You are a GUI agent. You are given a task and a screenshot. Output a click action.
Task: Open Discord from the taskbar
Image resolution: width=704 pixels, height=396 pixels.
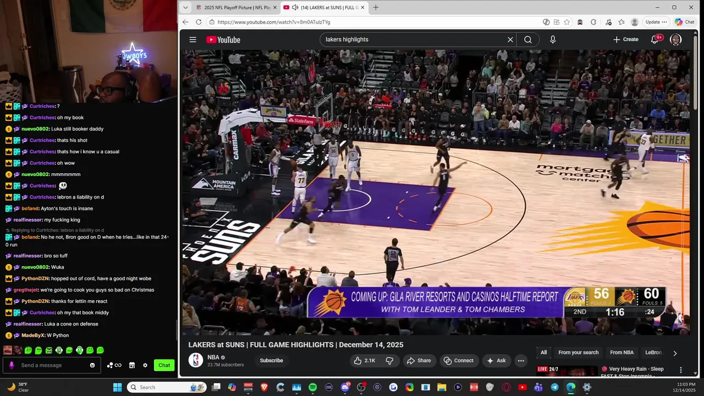pyautogui.click(x=345, y=387)
